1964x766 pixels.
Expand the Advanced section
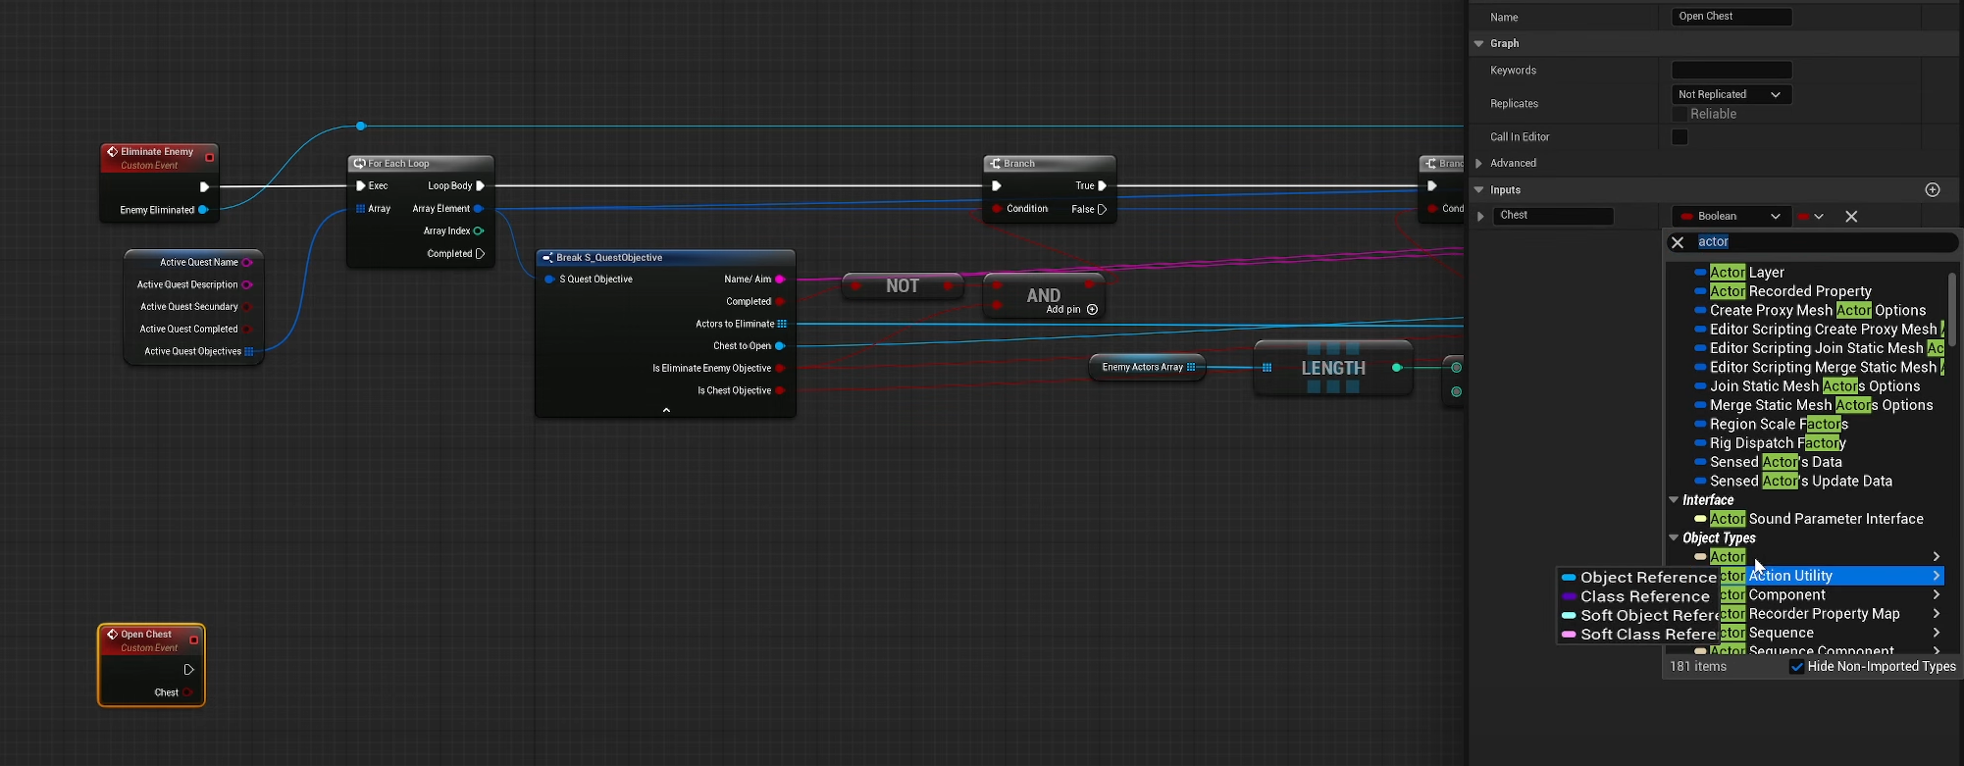pos(1478,164)
